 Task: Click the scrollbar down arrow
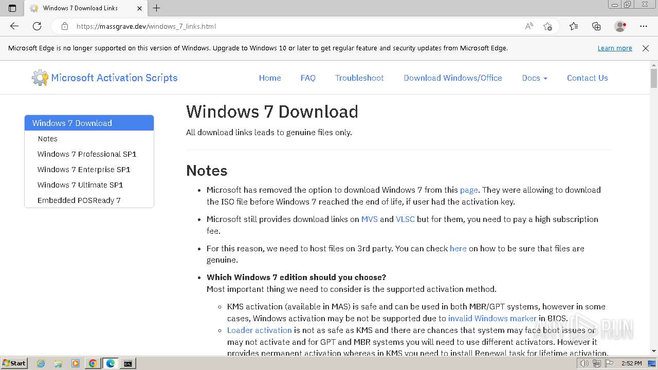[x=654, y=351]
